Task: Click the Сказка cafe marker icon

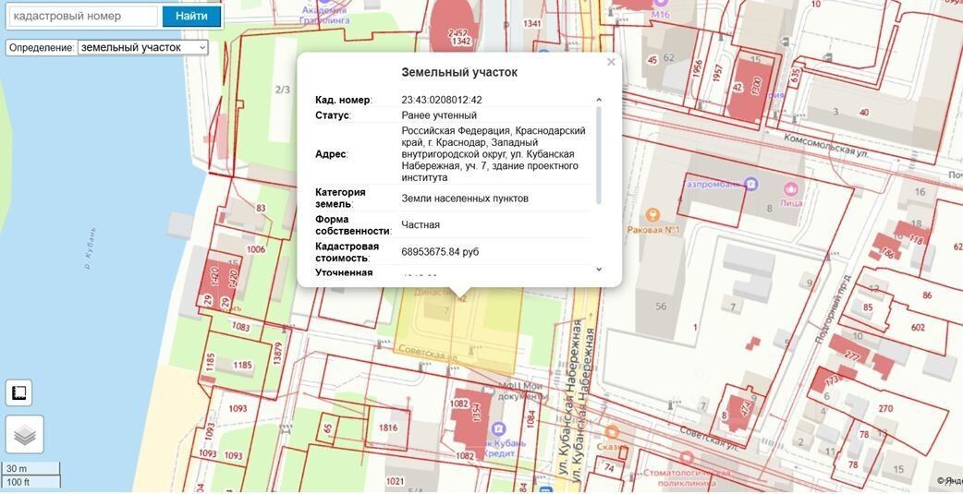Action: [x=612, y=433]
